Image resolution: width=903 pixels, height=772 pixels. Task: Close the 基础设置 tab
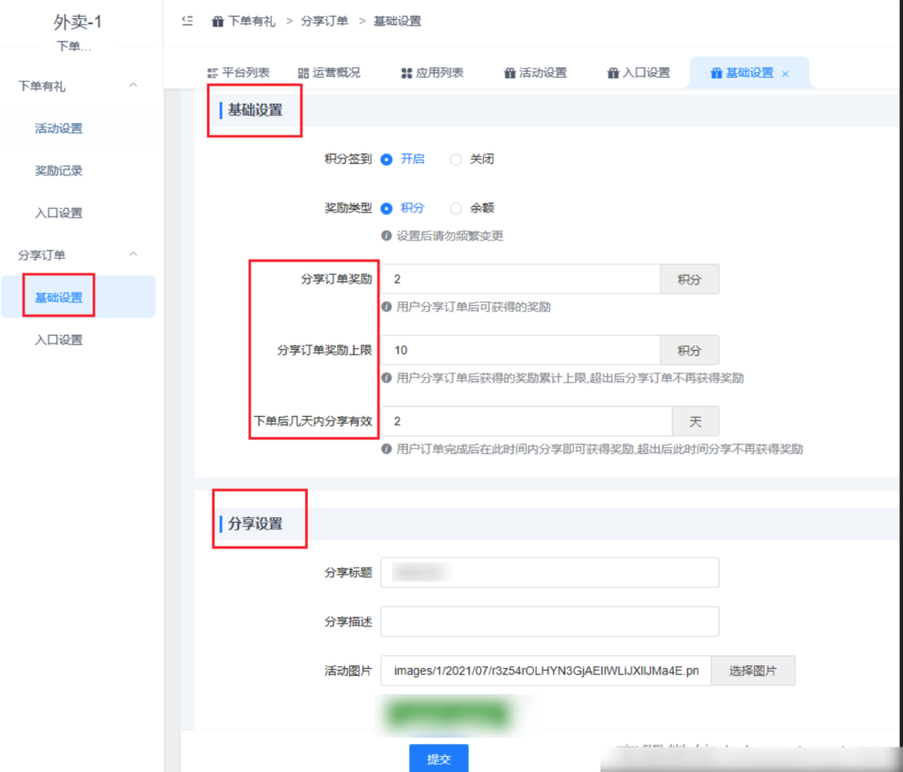coord(784,76)
